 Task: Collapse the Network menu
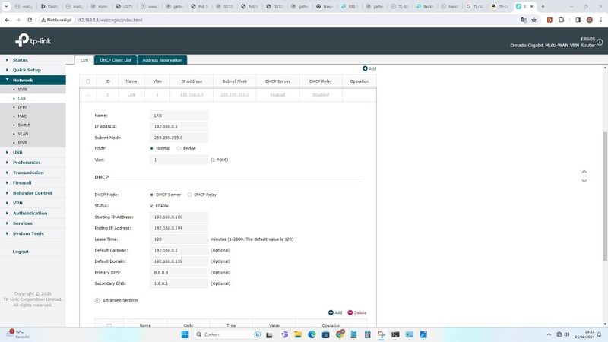(33, 80)
